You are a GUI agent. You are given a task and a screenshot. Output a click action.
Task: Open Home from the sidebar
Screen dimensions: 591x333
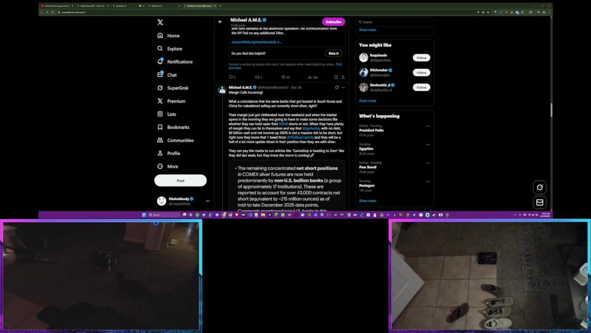[168, 36]
